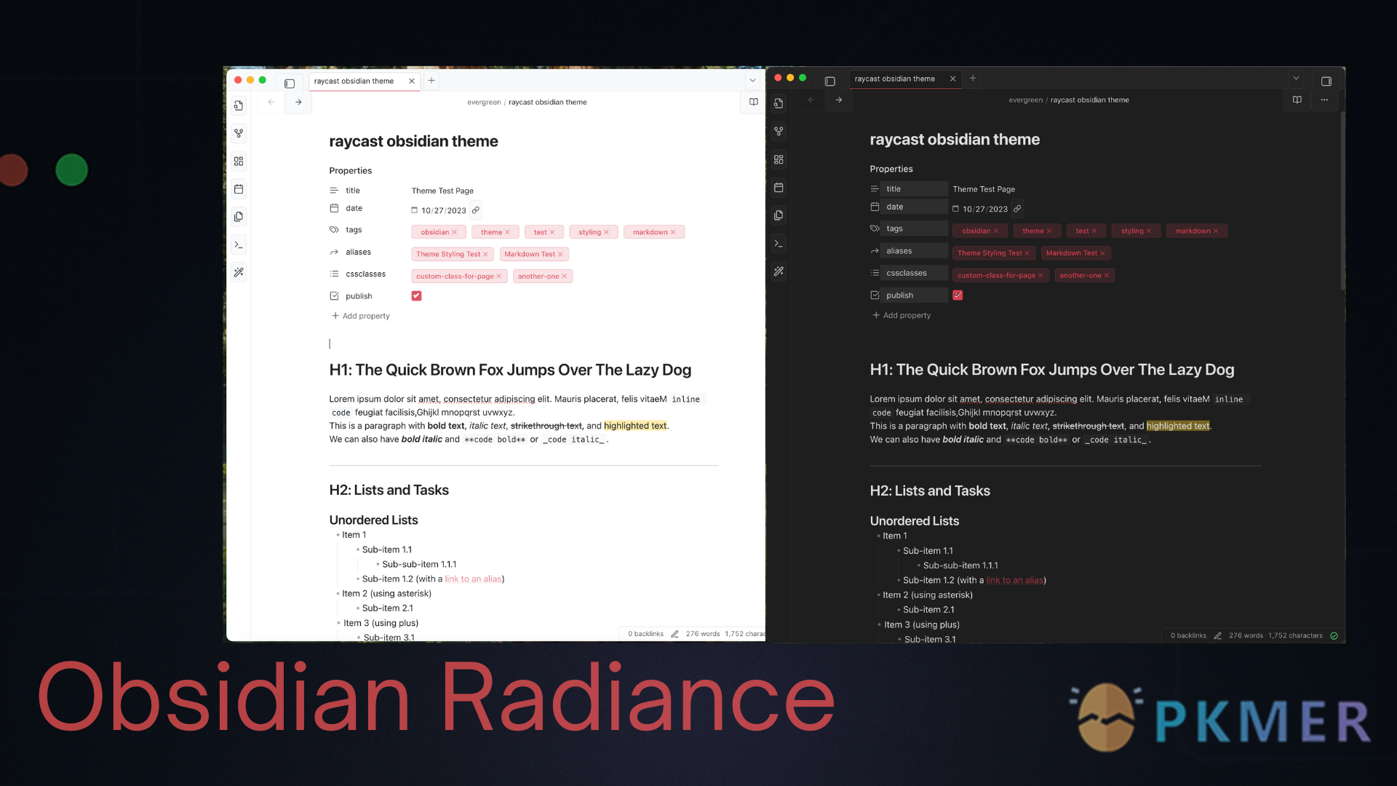Open graph view in light window sidebar
The image size is (1397, 786).
pos(239,133)
